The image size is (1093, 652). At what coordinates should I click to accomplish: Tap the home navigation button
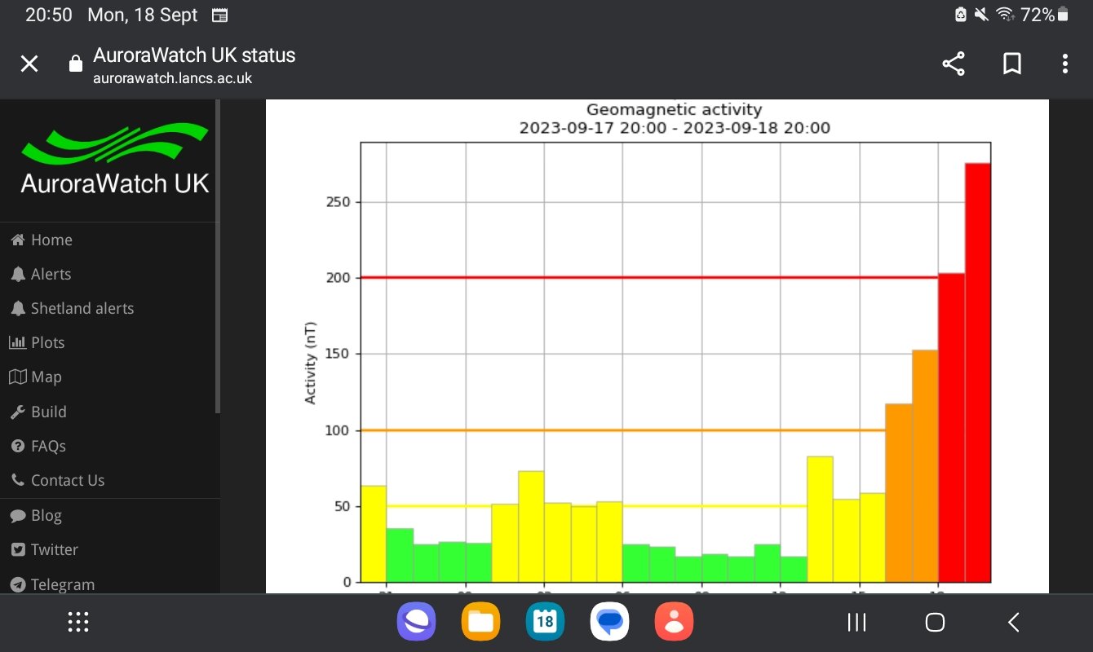coord(935,623)
